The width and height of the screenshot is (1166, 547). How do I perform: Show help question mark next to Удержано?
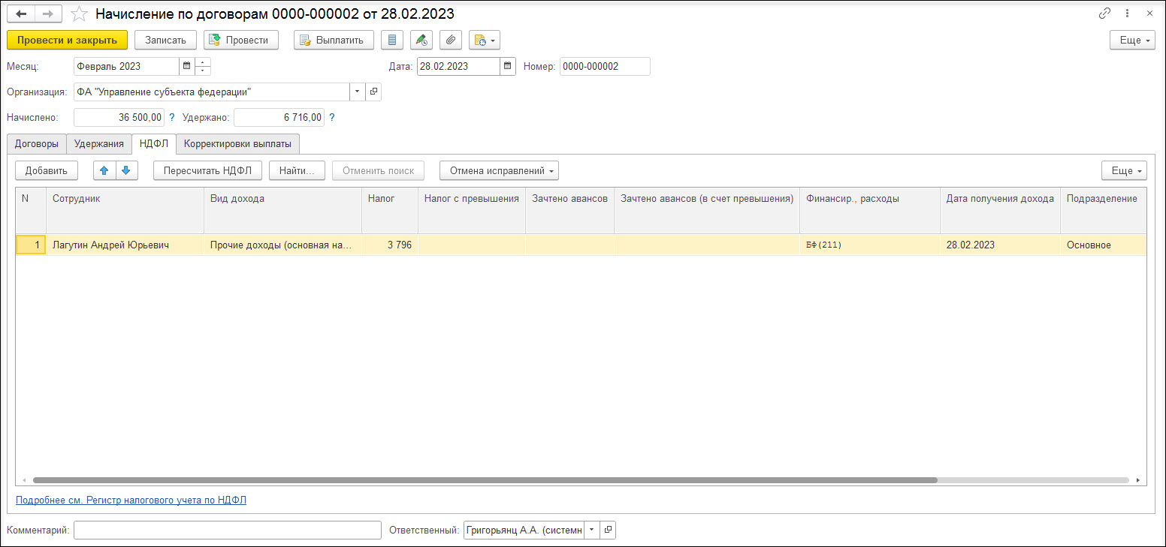(332, 117)
